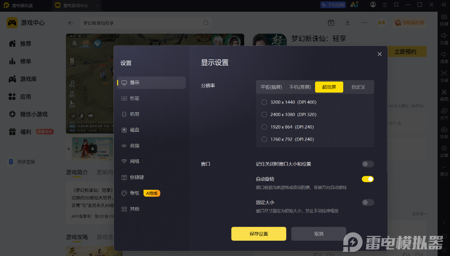Screen dimensions: 450x256
Task: Switch to 雷电游戏中心 window tab
Action: tap(76, 5)
